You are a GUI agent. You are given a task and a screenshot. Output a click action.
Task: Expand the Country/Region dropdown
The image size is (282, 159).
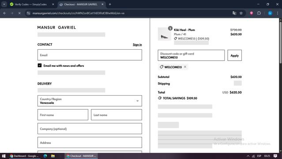click(x=90, y=101)
